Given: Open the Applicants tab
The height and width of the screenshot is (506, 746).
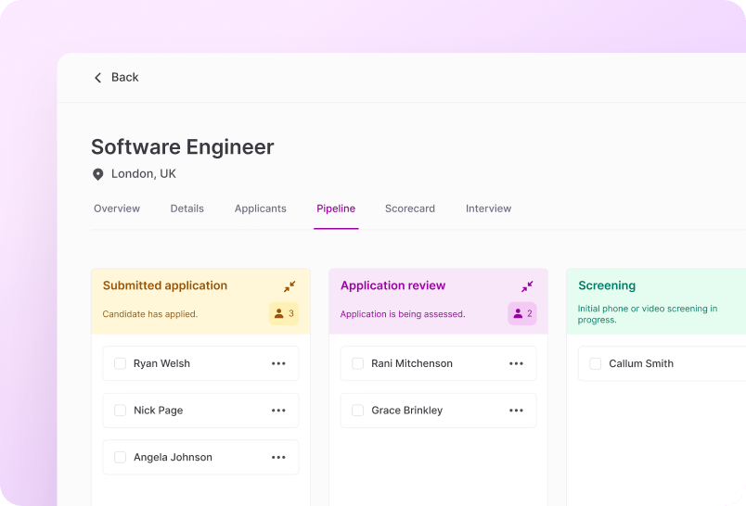Looking at the screenshot, I should tap(260, 209).
